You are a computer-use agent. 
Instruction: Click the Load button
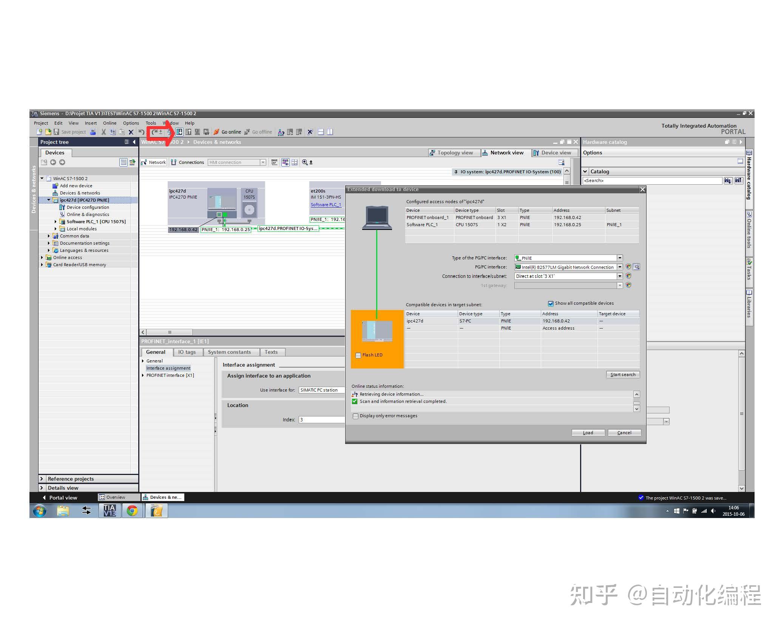pyautogui.click(x=588, y=432)
